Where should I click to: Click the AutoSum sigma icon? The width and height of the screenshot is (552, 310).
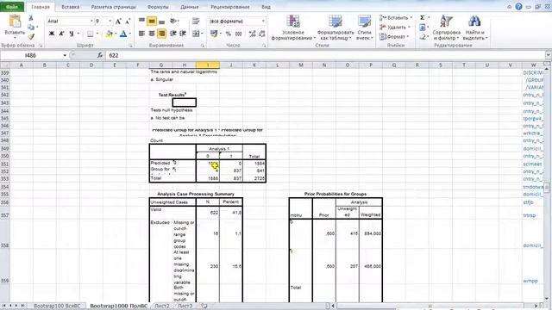[x=422, y=17]
